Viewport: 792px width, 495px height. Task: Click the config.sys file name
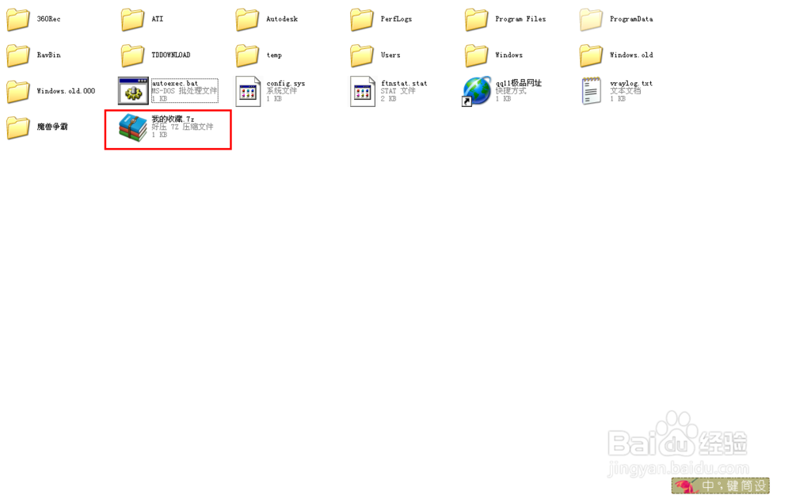coord(286,83)
